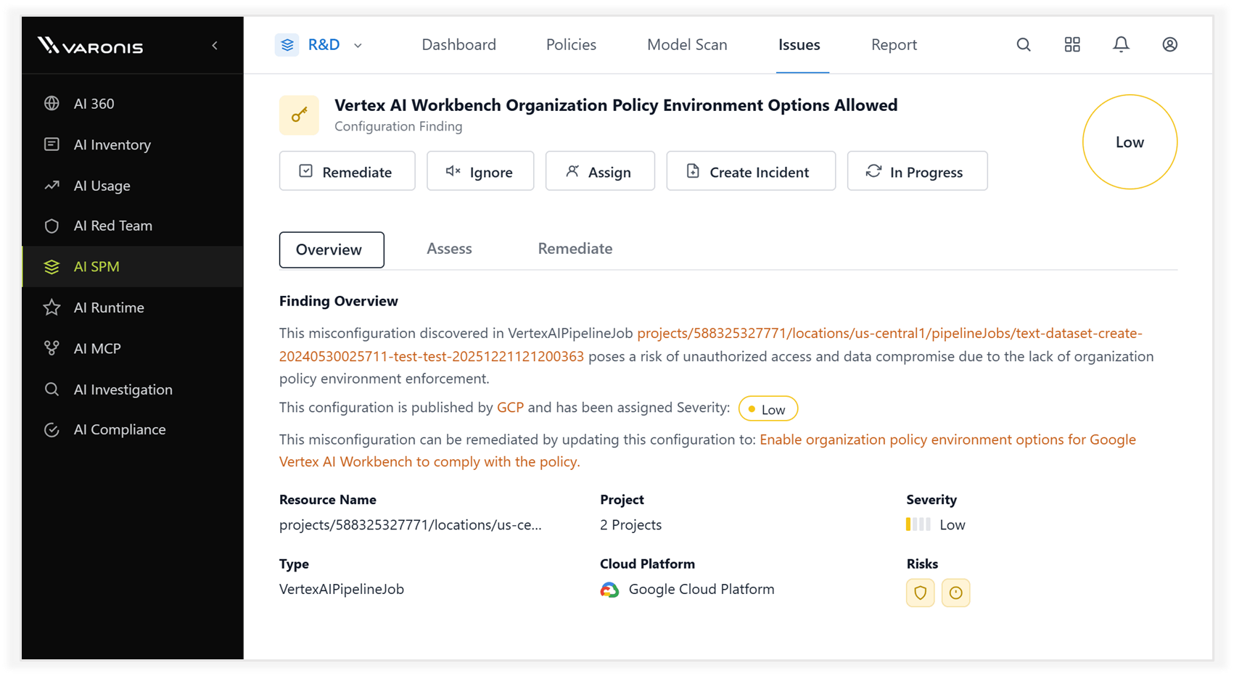Open the Remediate sub-tab
Image resolution: width=1234 pixels, height=676 pixels.
[575, 249]
